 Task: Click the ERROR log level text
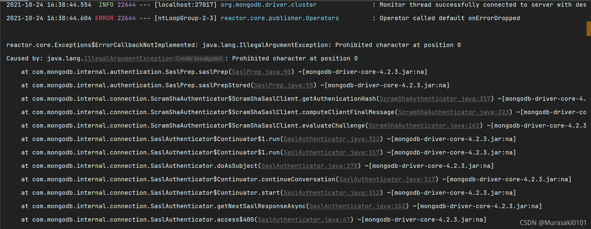pos(104,18)
